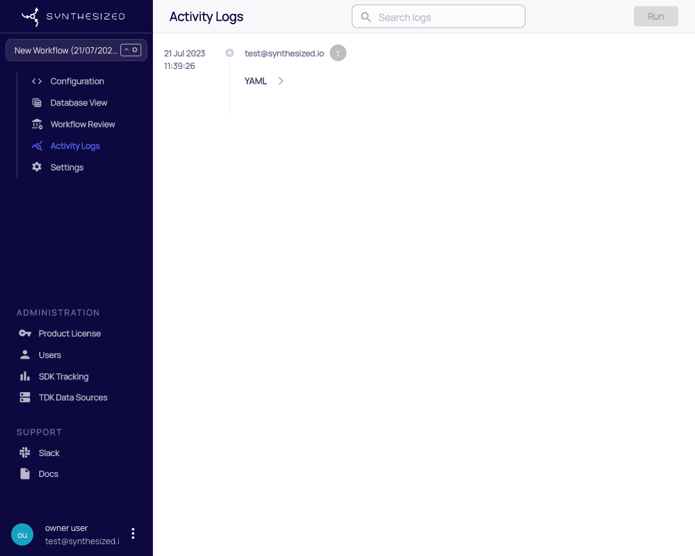Screen dimensions: 695x556
Task: Click the SDK Tracking bar chart icon
Action: coord(25,377)
